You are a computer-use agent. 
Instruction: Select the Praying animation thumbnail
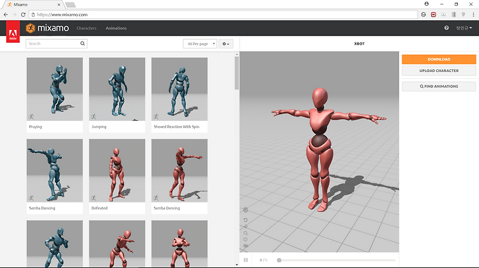pos(55,89)
